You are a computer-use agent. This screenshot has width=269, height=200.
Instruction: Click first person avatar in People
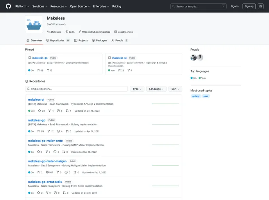coord(194,57)
